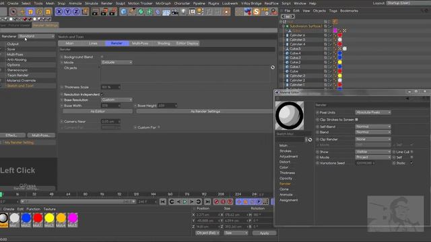Click the Render to Picture Viewer icon
The image size is (431, 242).
(104, 12)
